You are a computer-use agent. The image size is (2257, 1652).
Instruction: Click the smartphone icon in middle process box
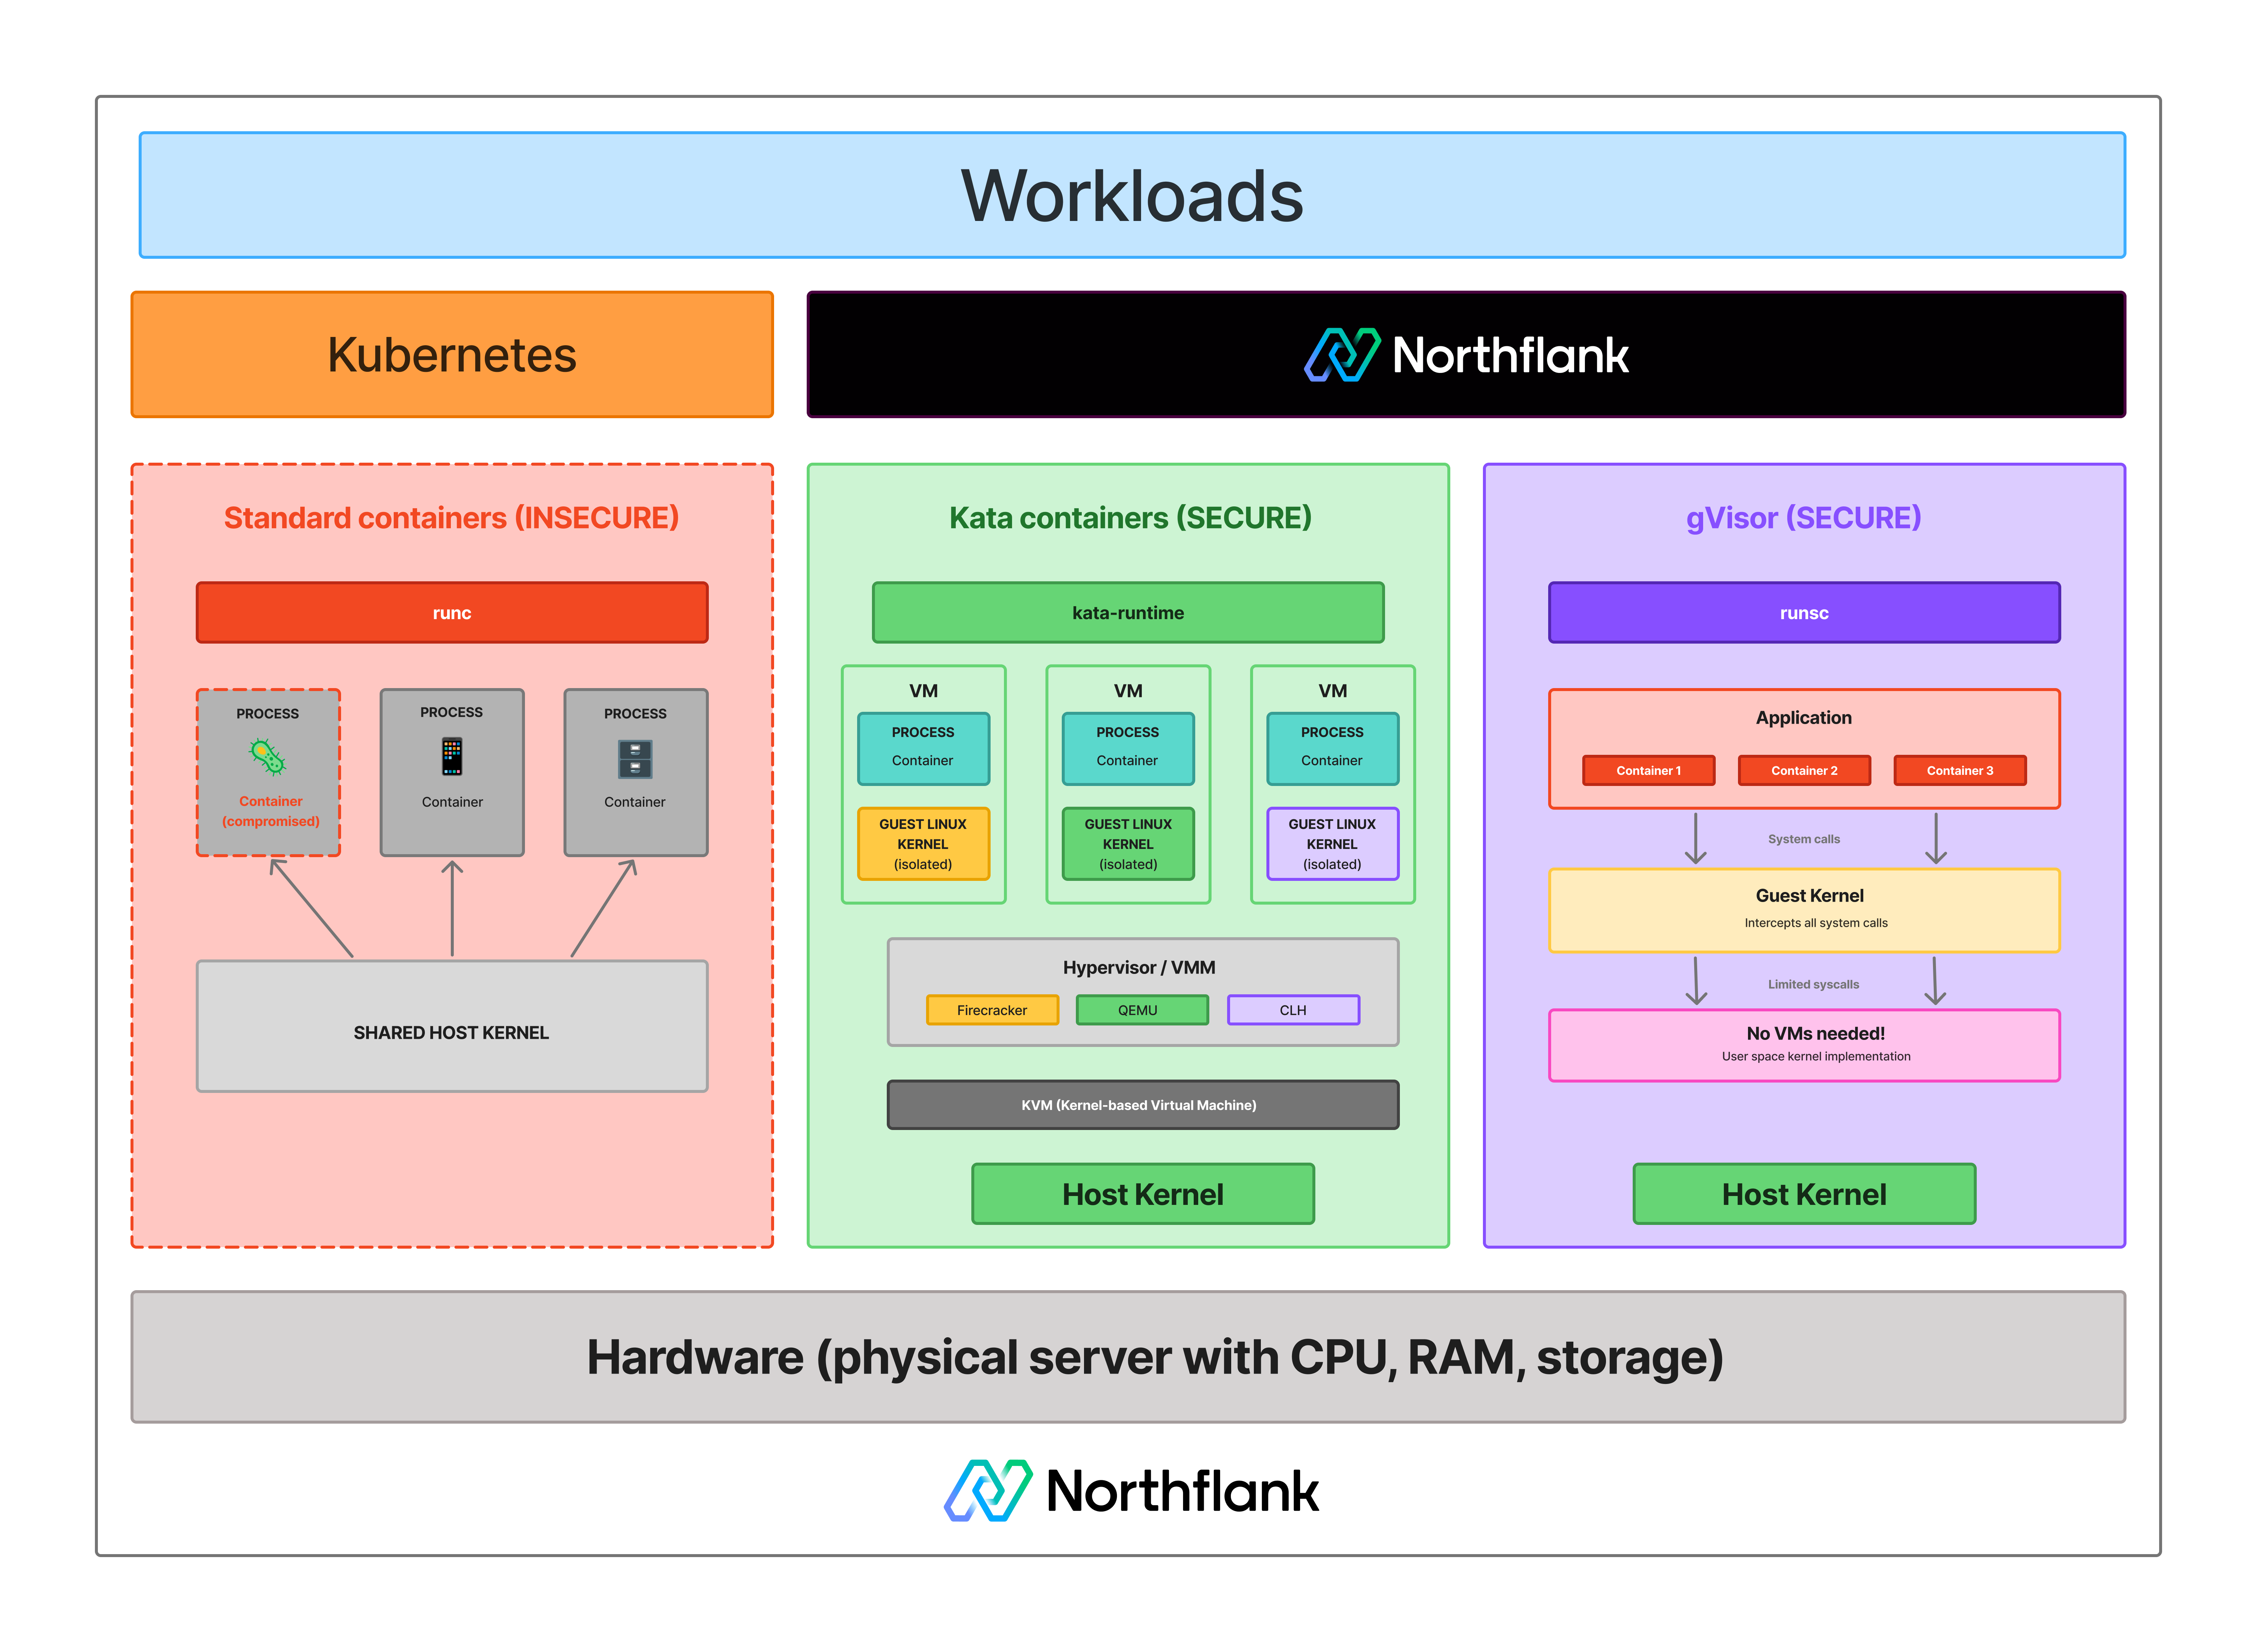click(x=452, y=756)
